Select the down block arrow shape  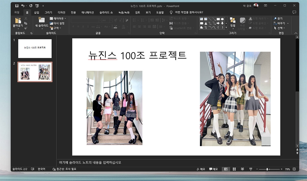pos(222,23)
